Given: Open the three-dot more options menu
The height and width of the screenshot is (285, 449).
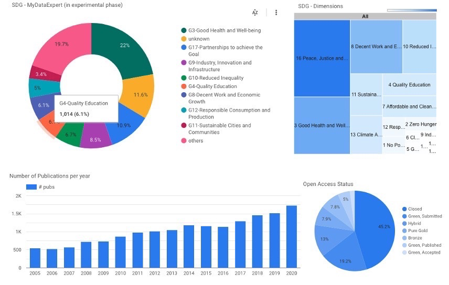Looking at the screenshot, I should [x=276, y=12].
